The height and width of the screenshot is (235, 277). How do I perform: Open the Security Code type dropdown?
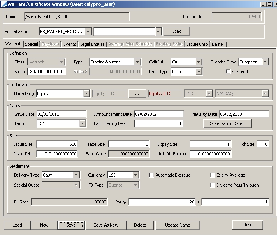tap(88, 32)
